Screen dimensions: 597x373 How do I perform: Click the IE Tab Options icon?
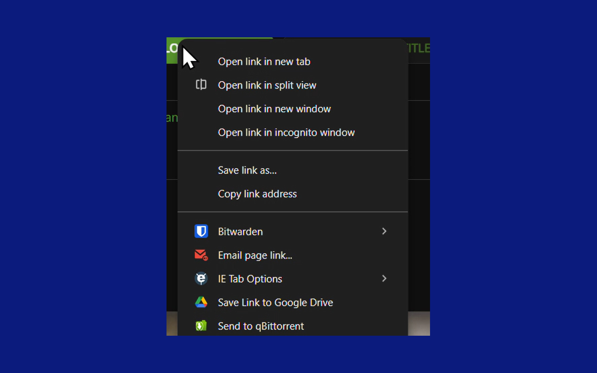[201, 279]
